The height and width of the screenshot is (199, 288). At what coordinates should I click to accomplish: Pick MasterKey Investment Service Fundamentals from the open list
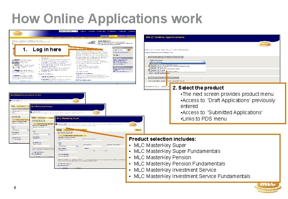click(170, 66)
